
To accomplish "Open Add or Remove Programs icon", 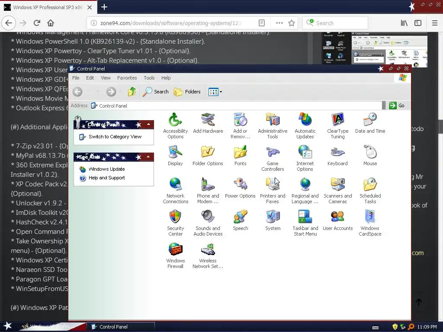I will (x=240, y=126).
